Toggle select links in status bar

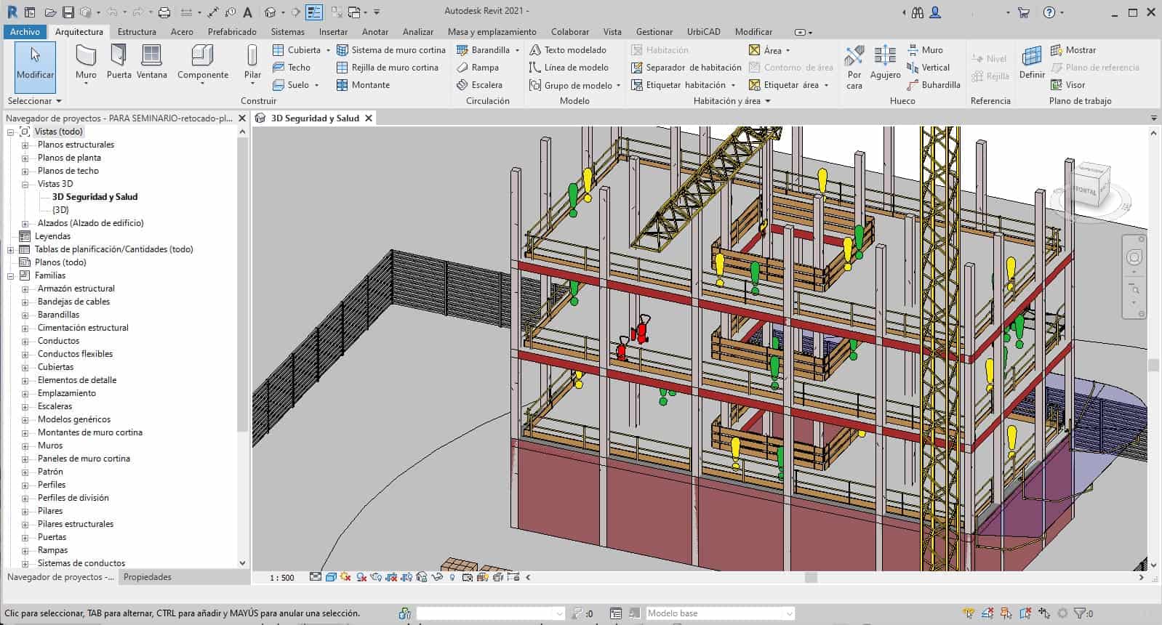tap(969, 613)
